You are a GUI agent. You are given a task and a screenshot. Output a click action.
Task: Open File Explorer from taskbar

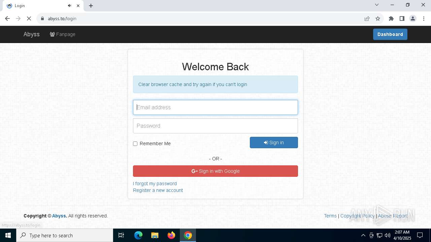click(155, 235)
